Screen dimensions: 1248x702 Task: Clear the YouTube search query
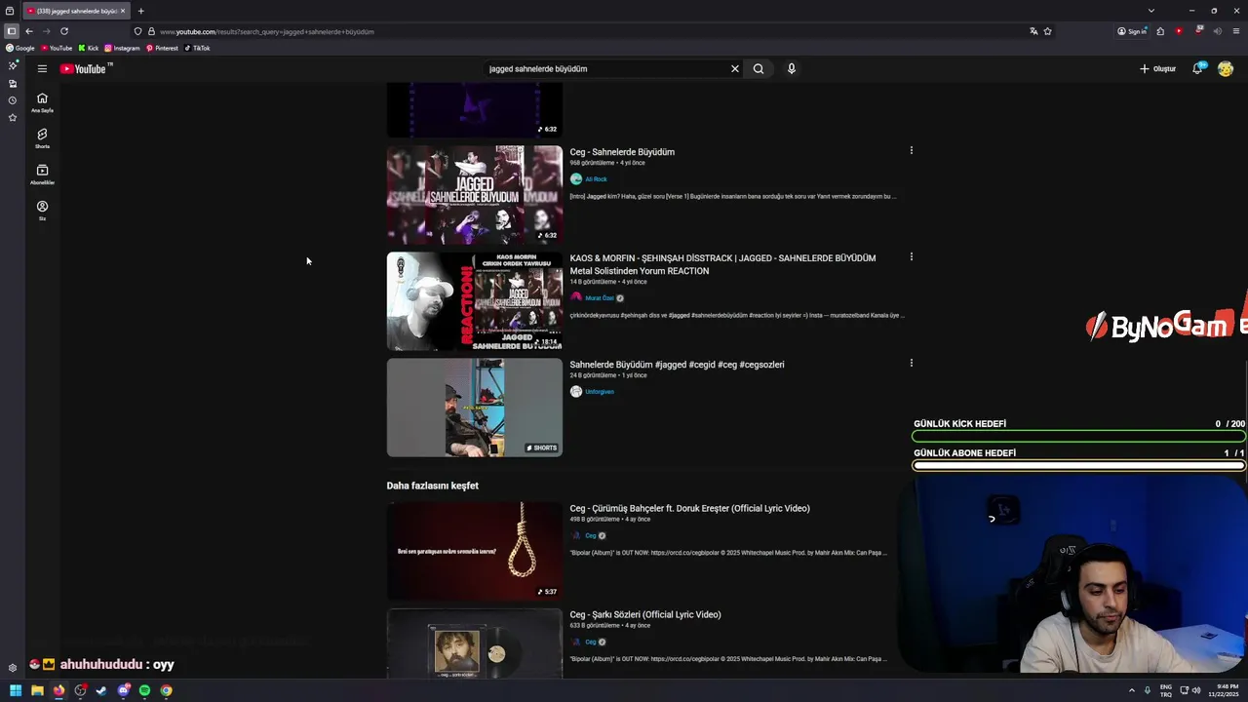click(x=735, y=68)
